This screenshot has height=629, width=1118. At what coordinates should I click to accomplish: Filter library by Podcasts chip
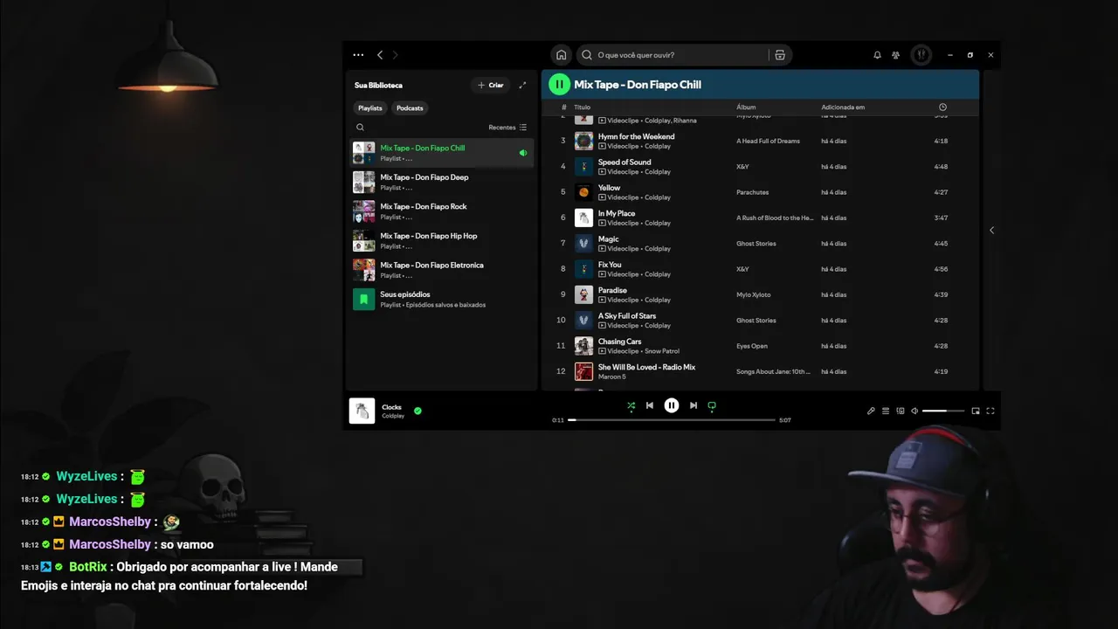[410, 108]
